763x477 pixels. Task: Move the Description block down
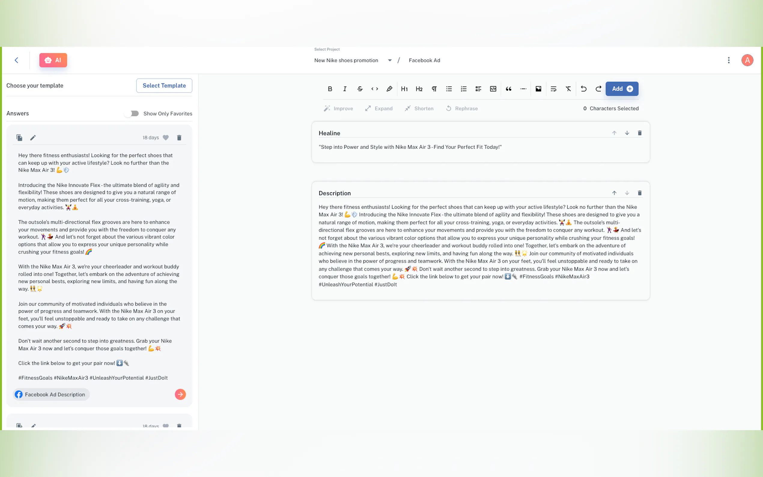click(627, 193)
